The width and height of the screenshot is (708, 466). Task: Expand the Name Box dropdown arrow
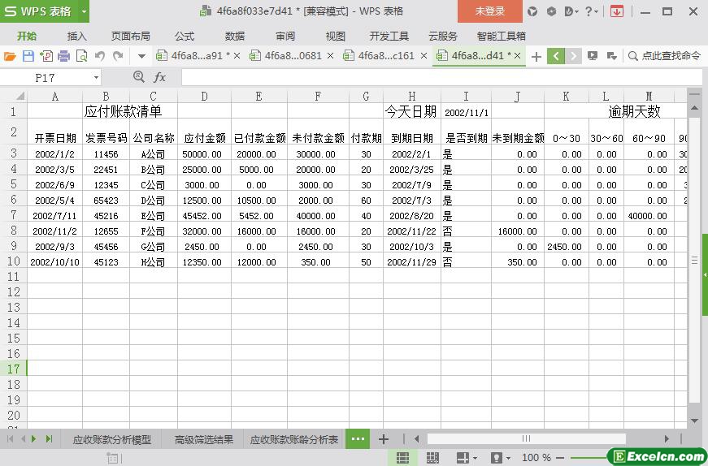[96, 78]
